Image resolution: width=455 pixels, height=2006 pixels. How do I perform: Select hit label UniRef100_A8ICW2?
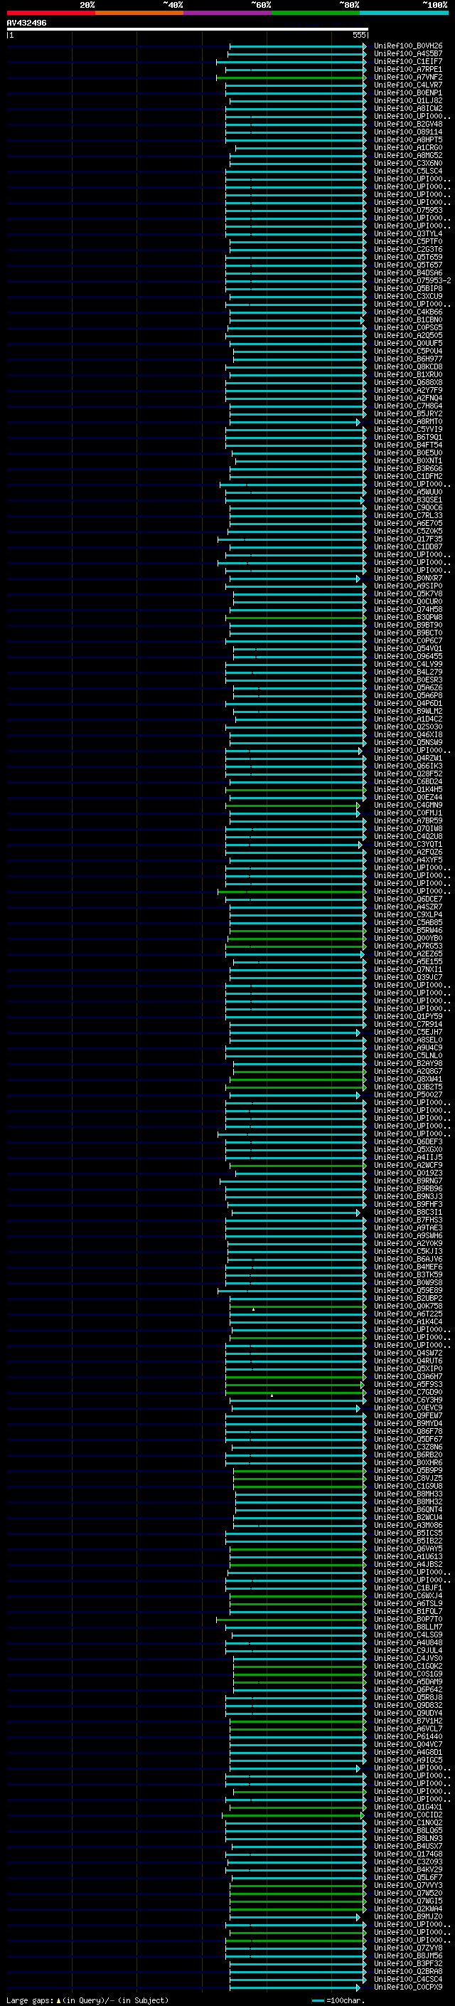[x=407, y=108]
